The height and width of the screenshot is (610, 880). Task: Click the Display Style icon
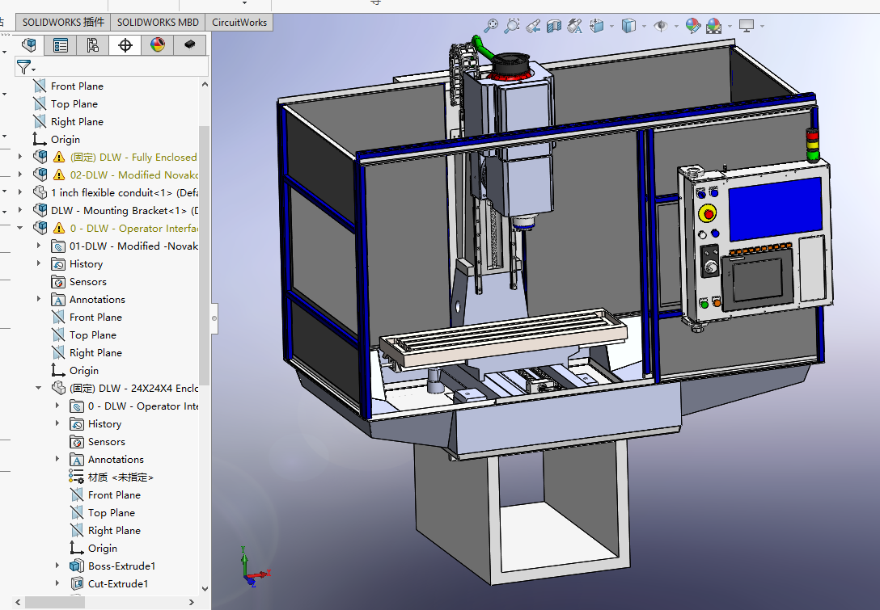628,26
